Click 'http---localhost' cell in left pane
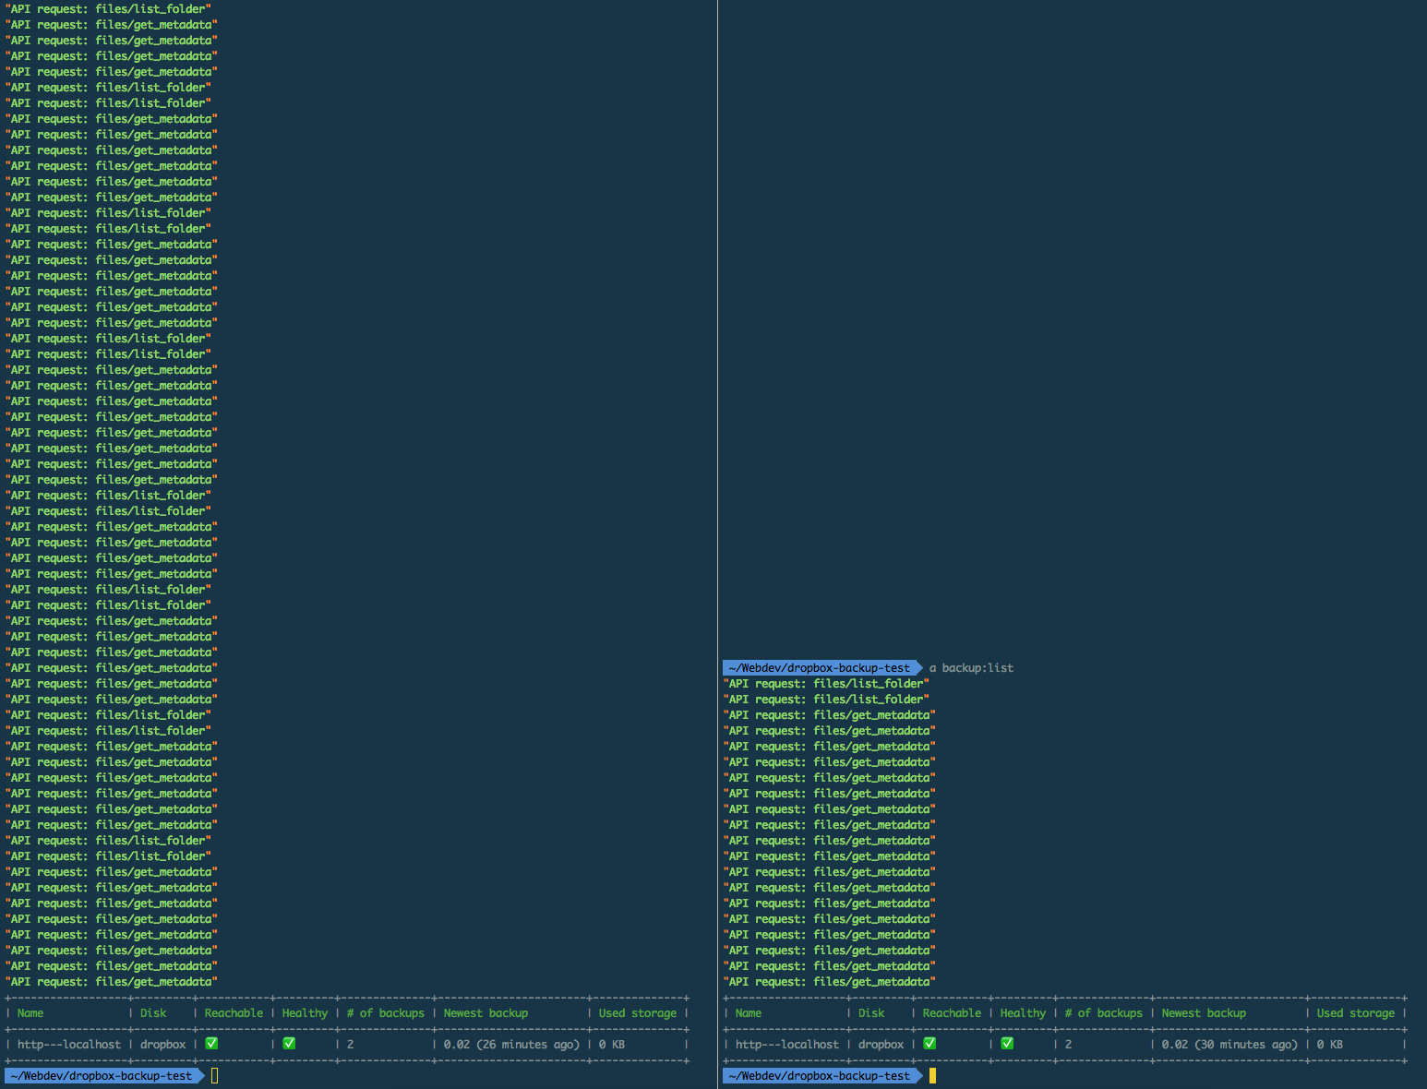The height and width of the screenshot is (1089, 1427). point(69,1045)
